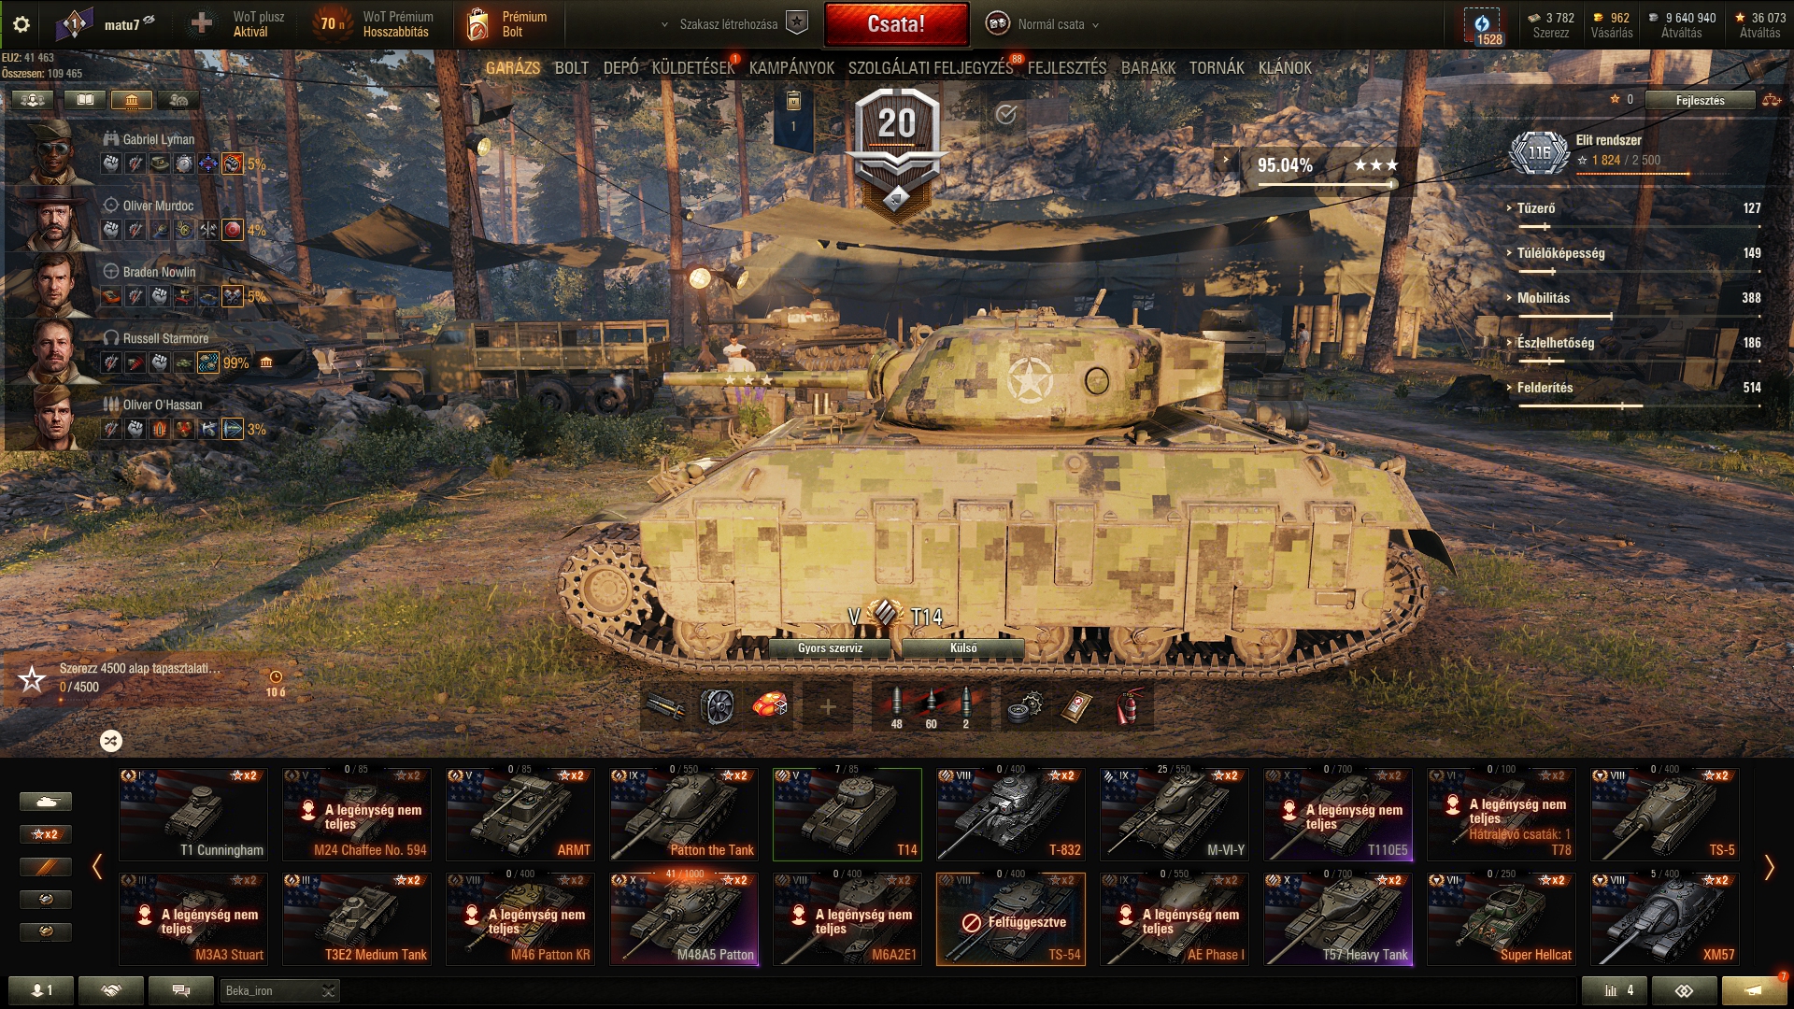Image resolution: width=1794 pixels, height=1009 pixels.
Task: Open the empty equipment slot with plus
Action: [827, 707]
